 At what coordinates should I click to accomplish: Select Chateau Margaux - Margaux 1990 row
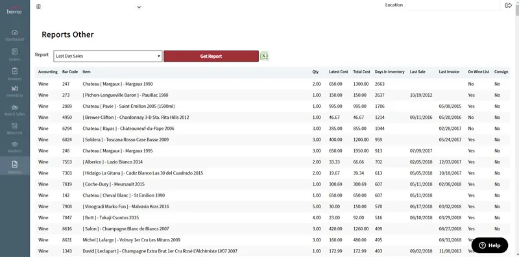point(272,84)
